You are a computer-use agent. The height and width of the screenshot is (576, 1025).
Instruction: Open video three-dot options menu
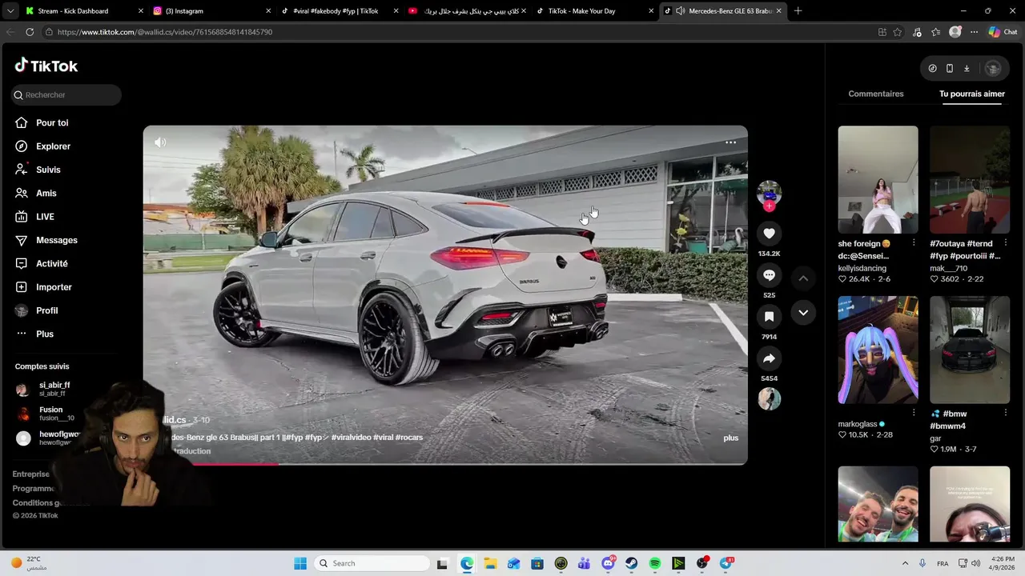click(730, 142)
